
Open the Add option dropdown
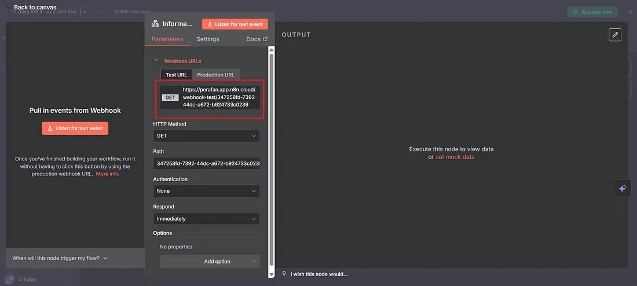(210, 262)
